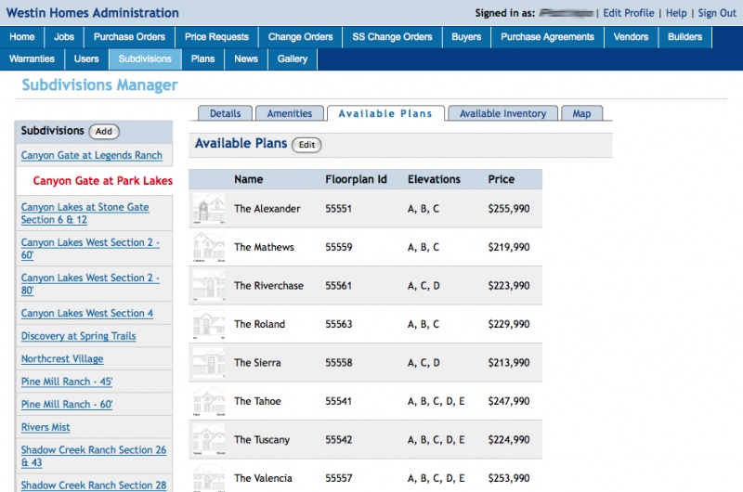Click the Elevations column header
This screenshot has width=743, height=492.
[434, 179]
